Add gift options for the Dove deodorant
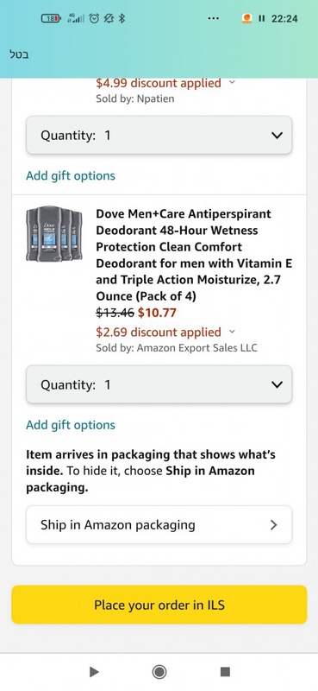 (x=71, y=425)
